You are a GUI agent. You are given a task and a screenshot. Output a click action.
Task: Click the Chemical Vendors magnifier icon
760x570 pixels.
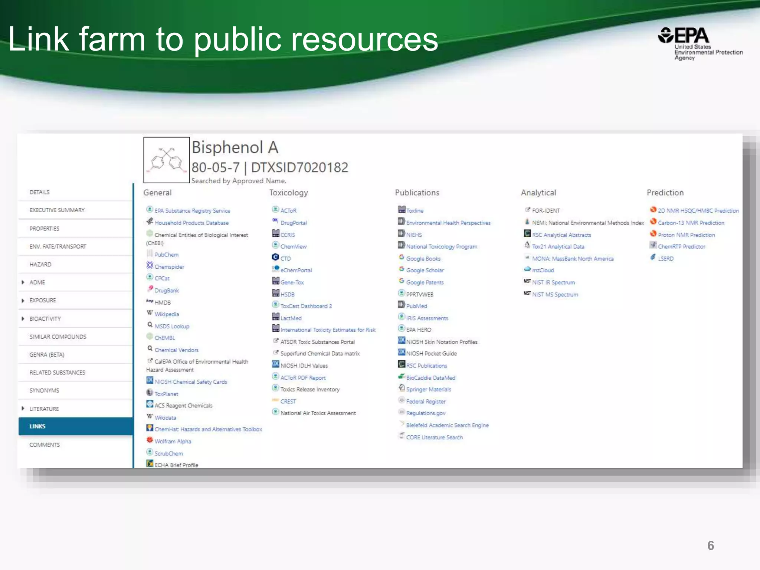(x=150, y=348)
